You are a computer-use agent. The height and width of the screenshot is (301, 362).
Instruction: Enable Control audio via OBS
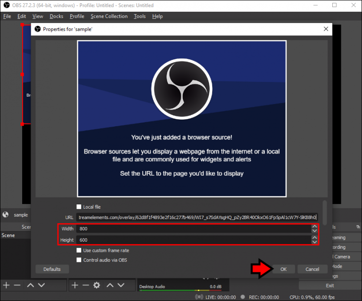[x=79, y=260]
